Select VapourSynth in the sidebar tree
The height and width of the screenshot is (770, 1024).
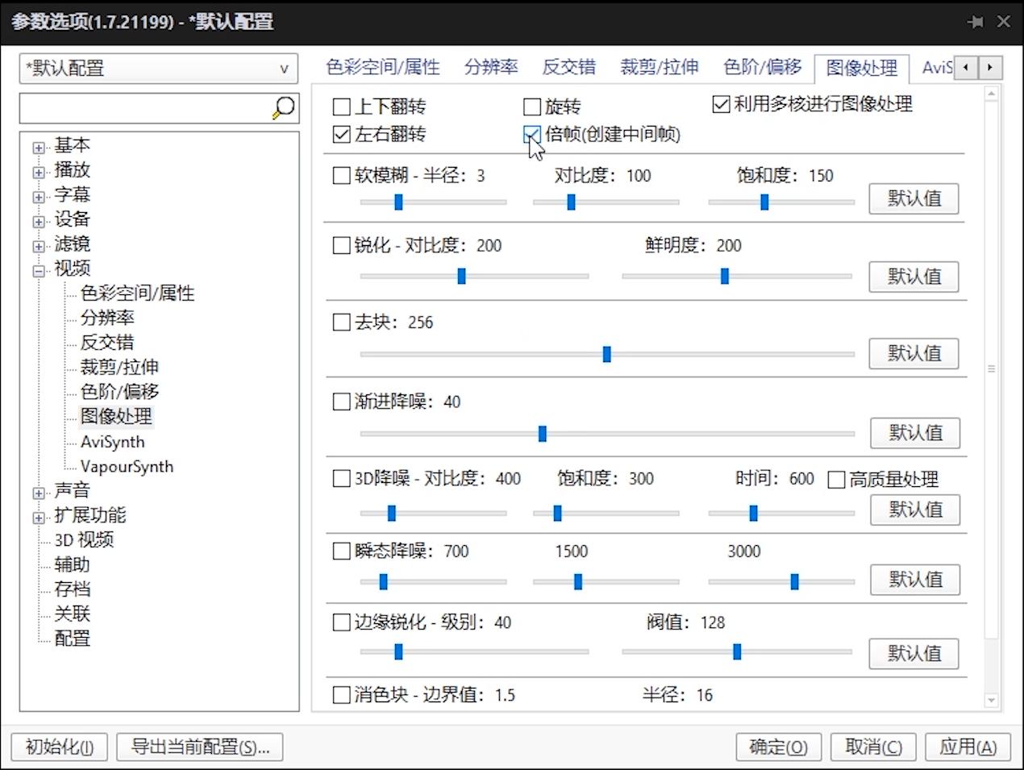point(126,466)
